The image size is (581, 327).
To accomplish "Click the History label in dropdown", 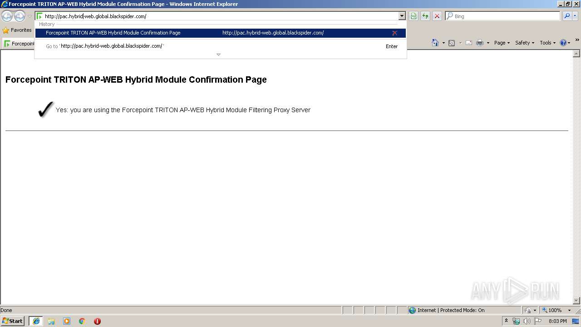I will click(47, 24).
